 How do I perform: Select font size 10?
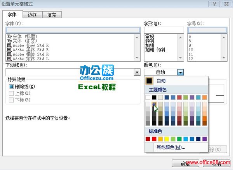click(191, 50)
